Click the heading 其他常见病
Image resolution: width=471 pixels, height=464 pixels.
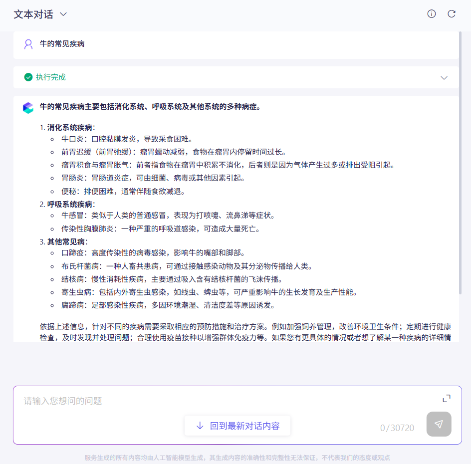coord(67,242)
